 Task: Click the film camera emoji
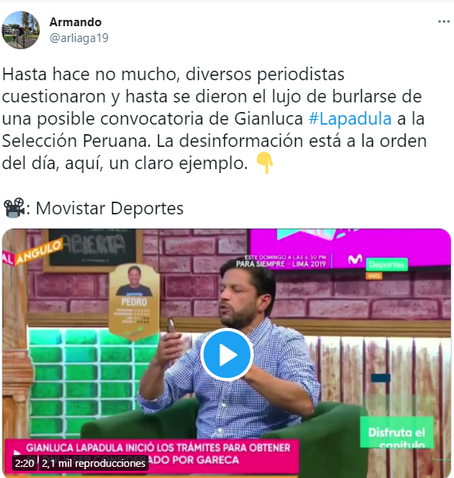[x=14, y=208]
